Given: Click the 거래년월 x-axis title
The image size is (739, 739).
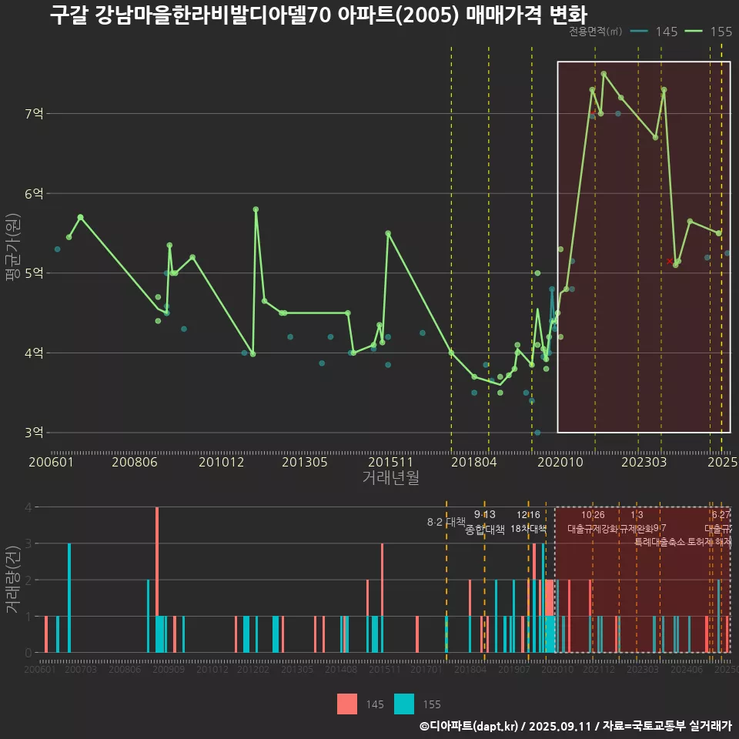Looking at the screenshot, I should (390, 477).
